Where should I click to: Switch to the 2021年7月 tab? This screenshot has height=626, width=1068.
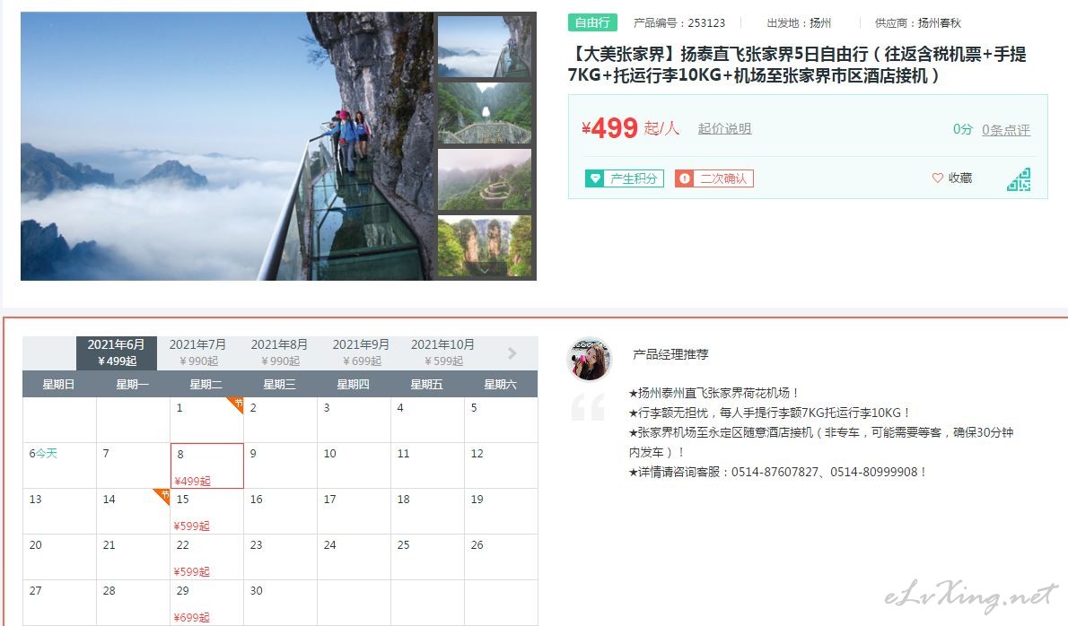[197, 352]
